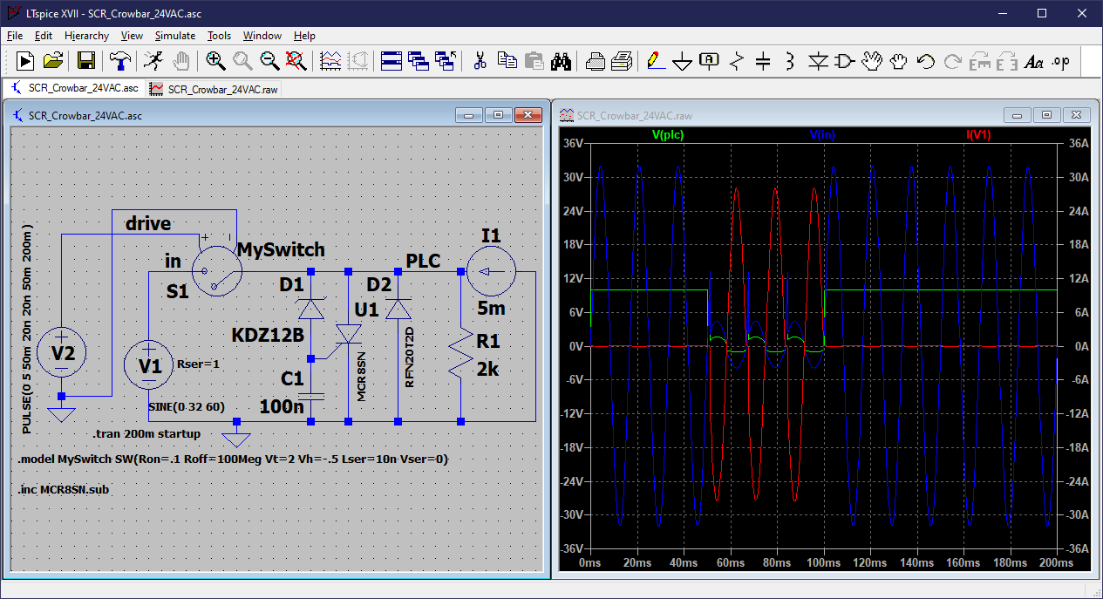Open the Component selection symbol browser
The height and width of the screenshot is (599, 1103).
point(842,61)
